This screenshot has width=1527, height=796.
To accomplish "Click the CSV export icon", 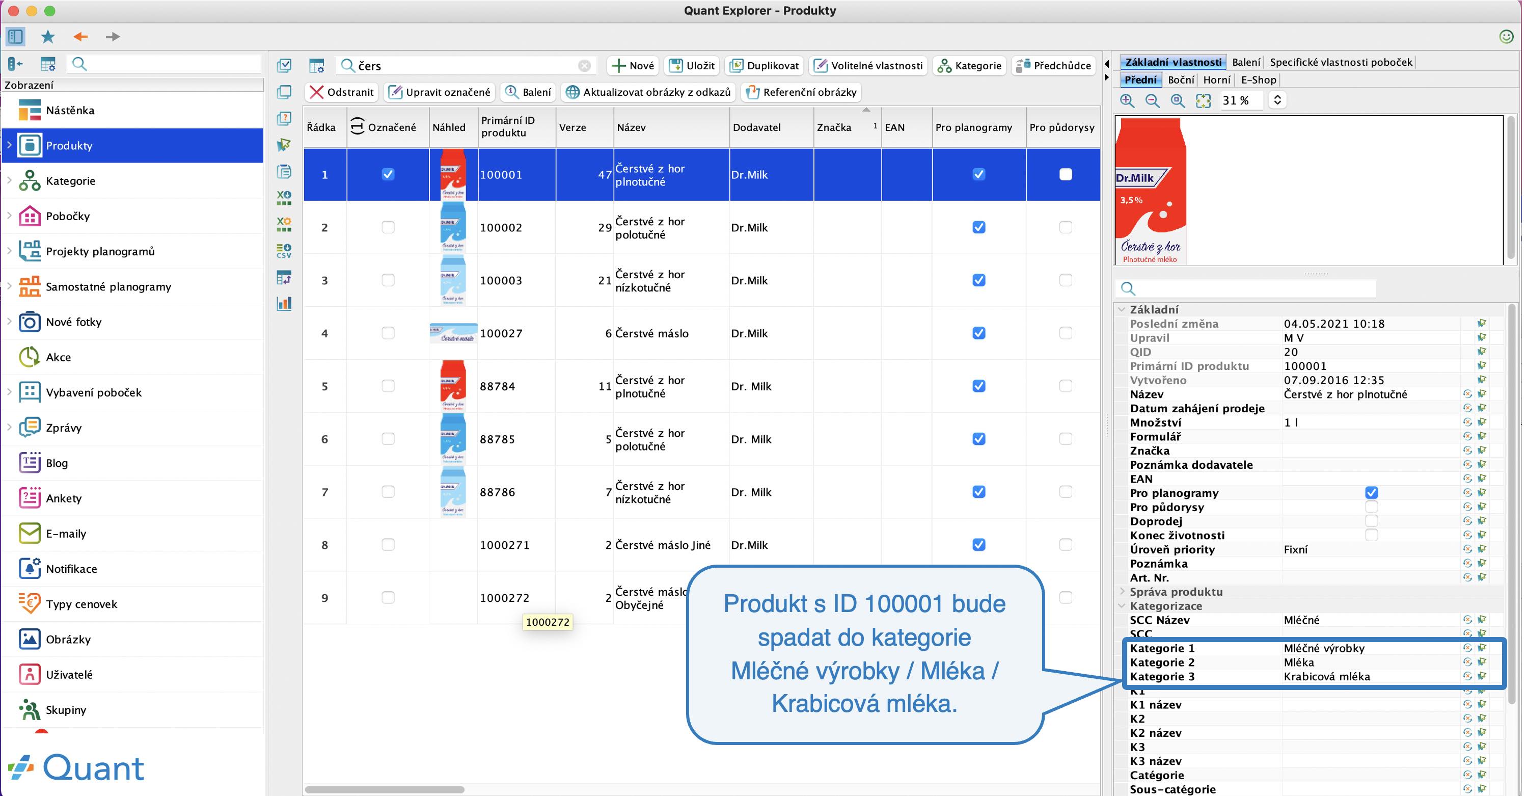I will point(284,251).
